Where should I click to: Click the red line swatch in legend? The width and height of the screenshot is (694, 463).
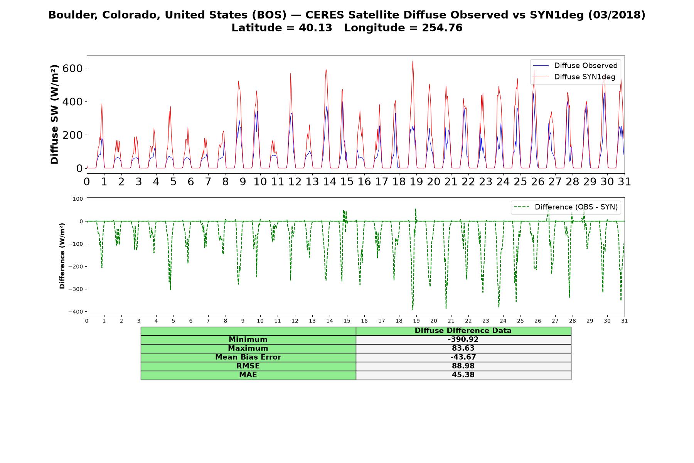pyautogui.click(x=541, y=77)
